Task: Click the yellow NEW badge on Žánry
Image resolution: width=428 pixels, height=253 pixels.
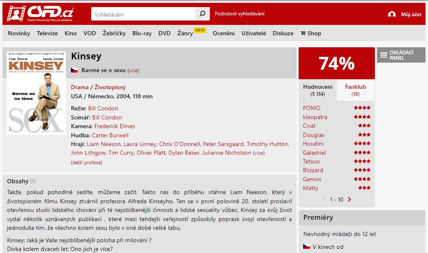Action: tap(200, 30)
